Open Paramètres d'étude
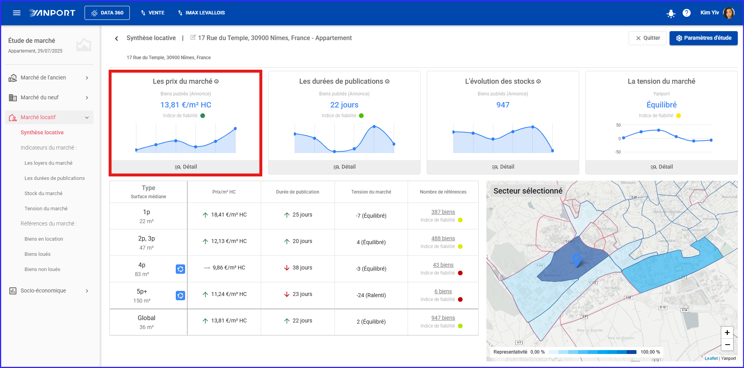Screen dimensions: 744x368 point(703,38)
